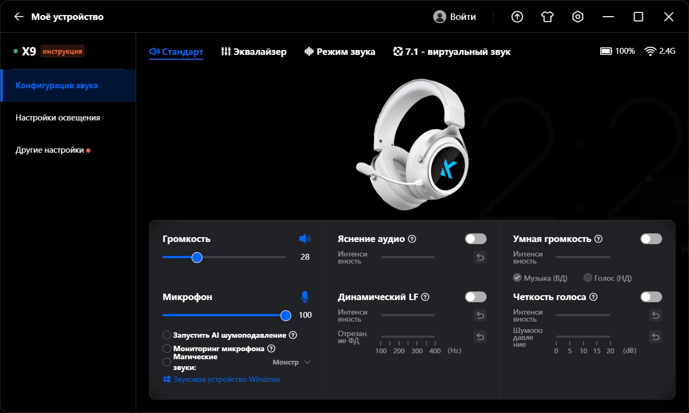
Task: Select Конфигурация звука in sidebar
Action: 68,86
